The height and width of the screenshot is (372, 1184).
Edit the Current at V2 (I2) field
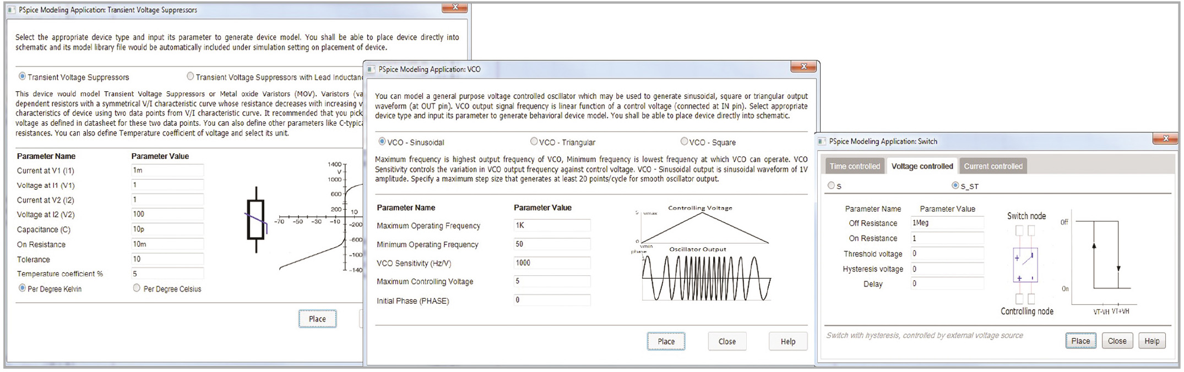coord(167,200)
